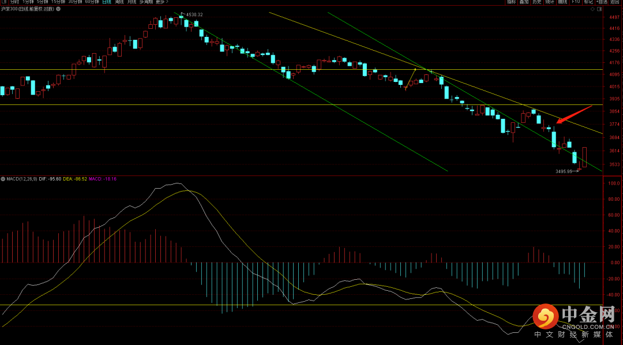Switch to 月线 monthly chart
Viewport: 623px width, 345px height.
132,2
